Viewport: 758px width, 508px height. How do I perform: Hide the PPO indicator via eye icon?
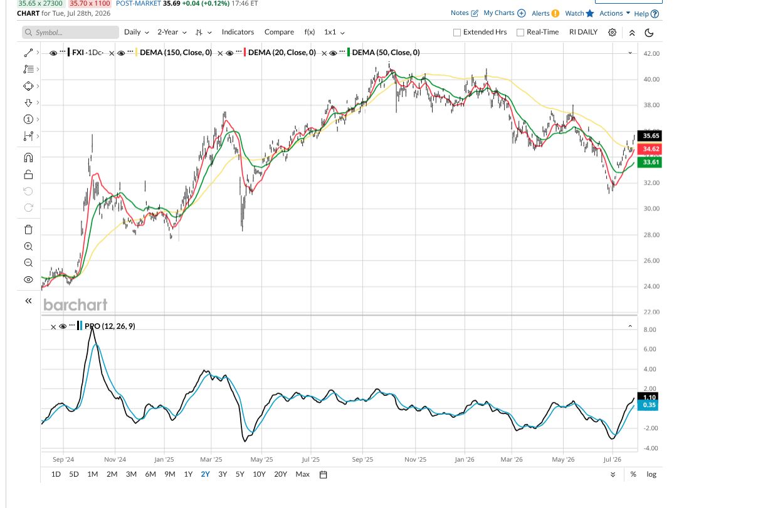63,326
